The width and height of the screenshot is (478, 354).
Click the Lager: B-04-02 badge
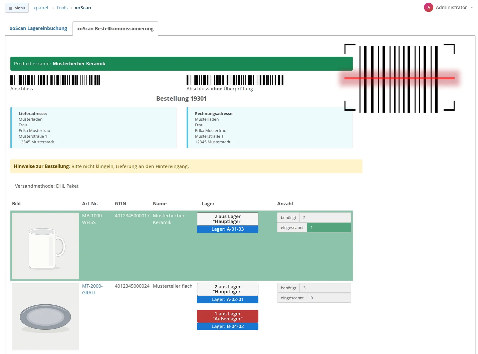228,326
